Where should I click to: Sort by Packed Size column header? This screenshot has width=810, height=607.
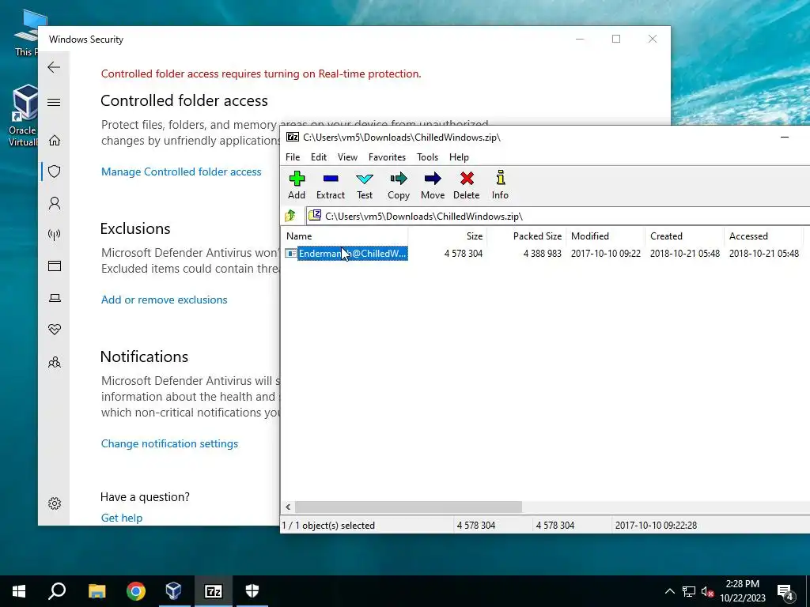pyautogui.click(x=526, y=236)
